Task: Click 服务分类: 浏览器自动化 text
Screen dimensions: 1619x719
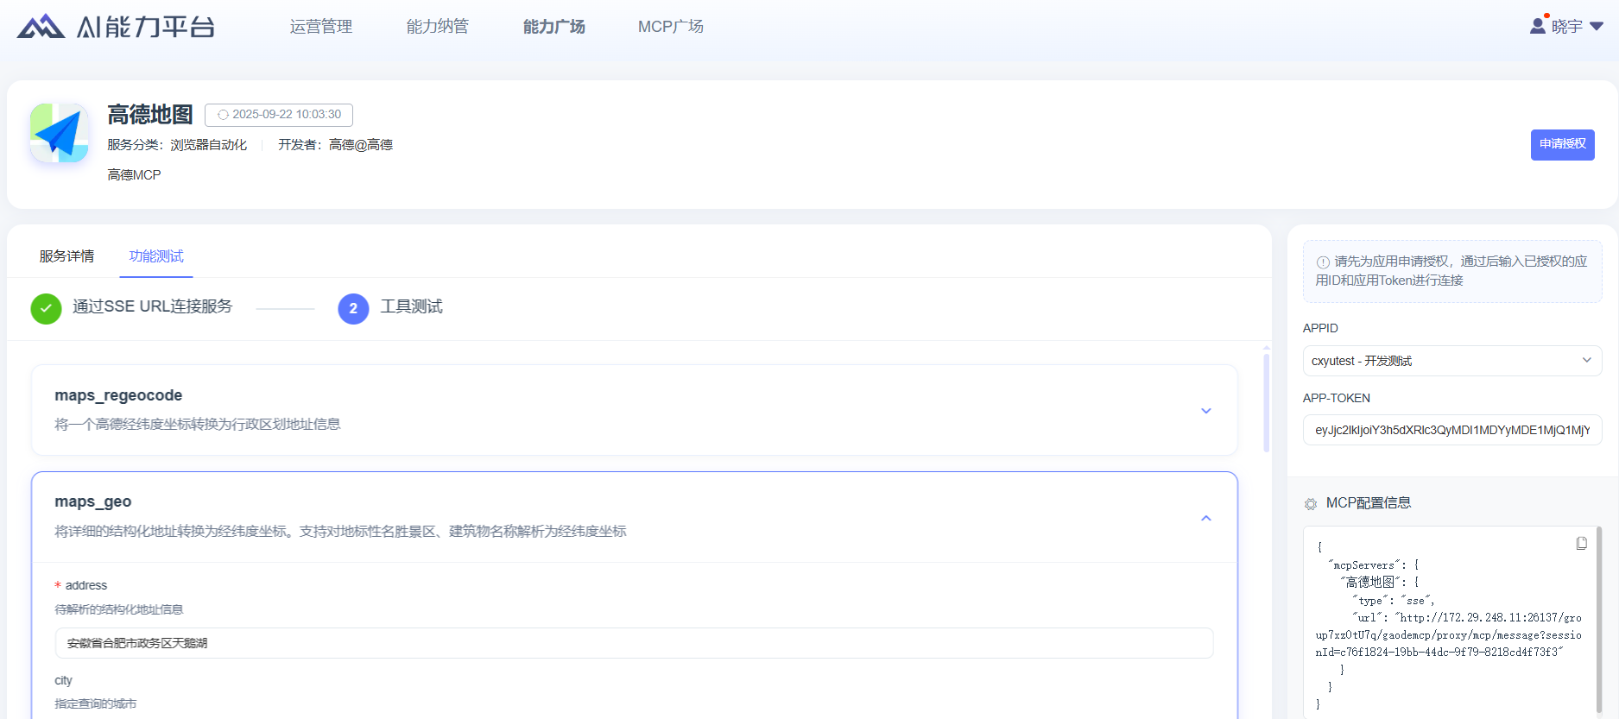Action: (177, 145)
